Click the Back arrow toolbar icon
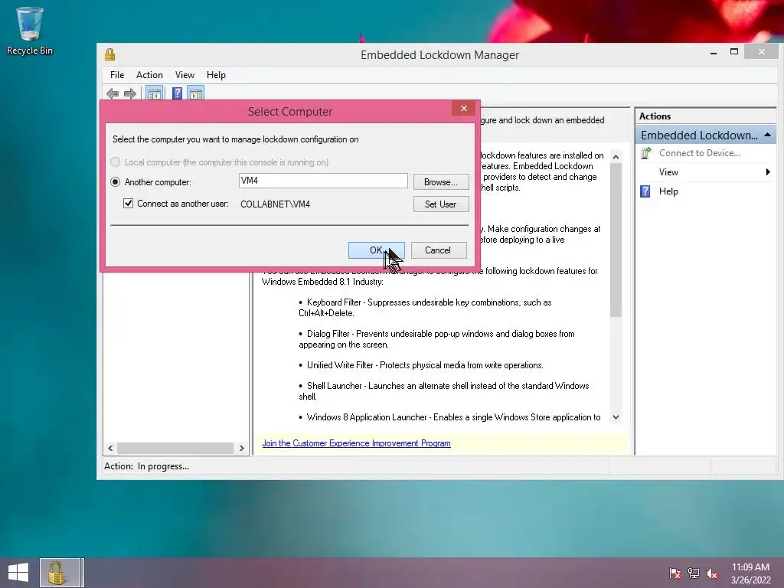Viewport: 784px width, 588px height. (113, 93)
